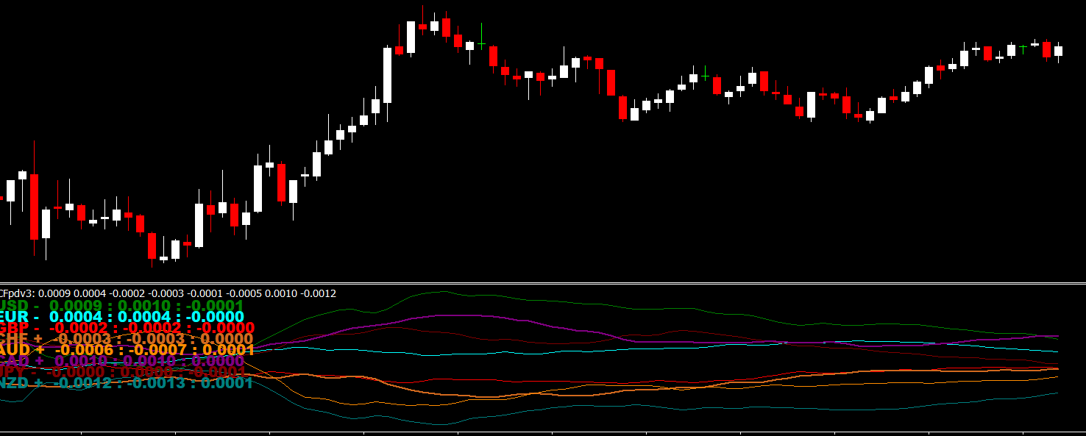
Task: Click the red GBP strength label
Action: [127, 328]
